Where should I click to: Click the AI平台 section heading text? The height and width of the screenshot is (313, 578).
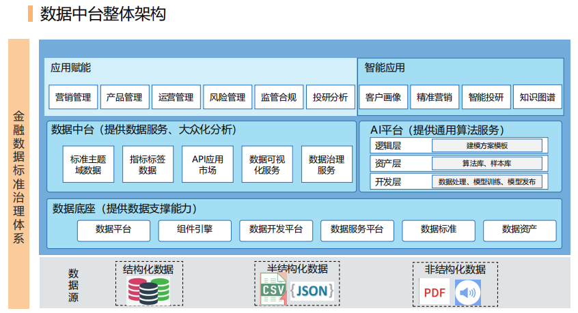[x=437, y=130]
